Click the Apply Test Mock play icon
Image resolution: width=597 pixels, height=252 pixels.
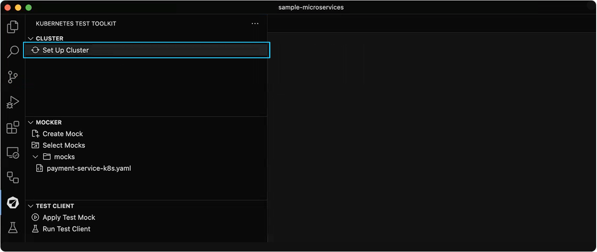(x=35, y=217)
